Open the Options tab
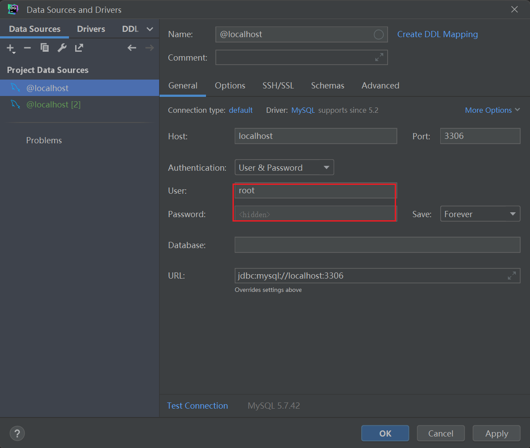Image resolution: width=530 pixels, height=448 pixels. (x=230, y=85)
